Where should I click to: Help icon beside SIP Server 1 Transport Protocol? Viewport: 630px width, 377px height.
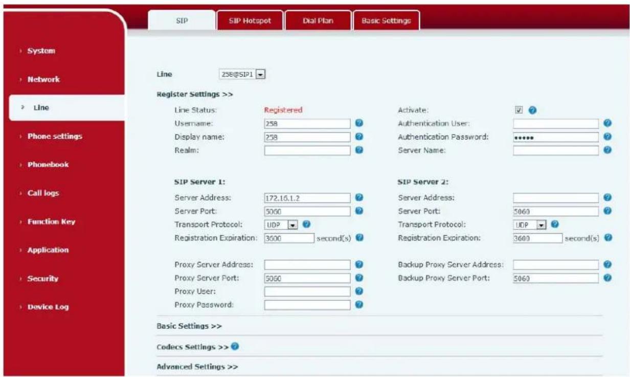pos(307,224)
